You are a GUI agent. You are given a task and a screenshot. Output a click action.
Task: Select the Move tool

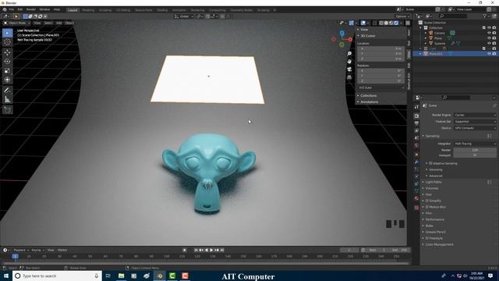tap(7, 52)
